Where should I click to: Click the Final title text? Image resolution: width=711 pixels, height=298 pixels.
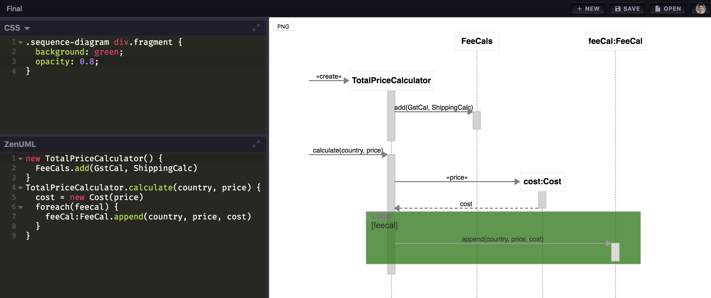pyautogui.click(x=14, y=9)
